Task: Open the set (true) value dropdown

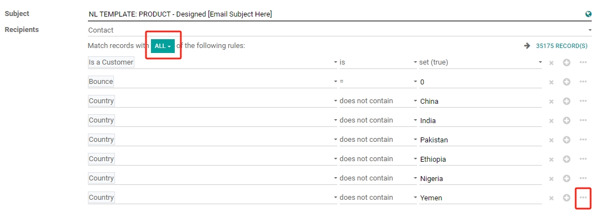Action: 481,62
